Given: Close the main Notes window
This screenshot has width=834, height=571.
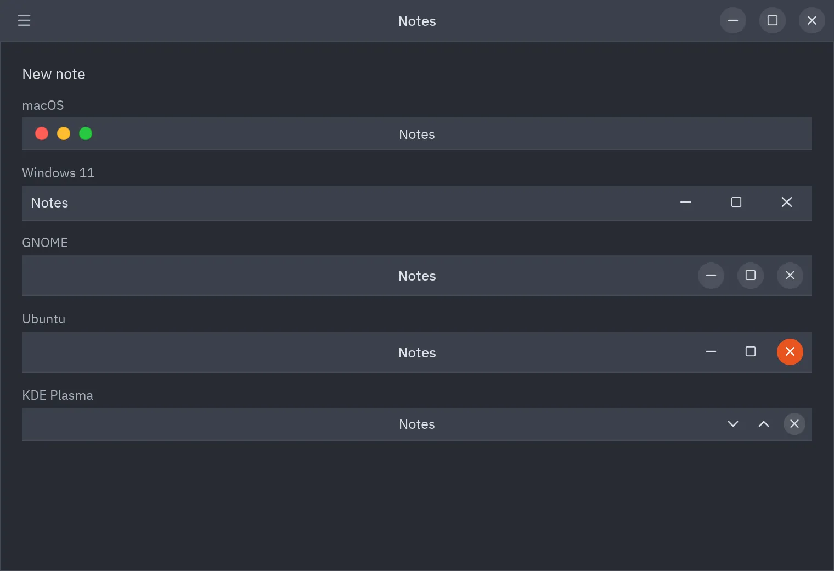Looking at the screenshot, I should 812,20.
